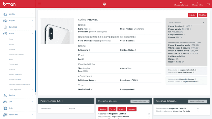Image resolution: width=212 pixels, height=119 pixels.
Task: Click Descrizione Iphone X 256 Argento
Action: 92,32
